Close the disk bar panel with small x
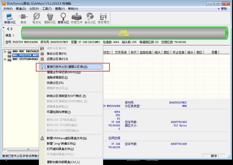The height and width of the screenshot is (165, 233). pyautogui.click(x=3, y=28)
